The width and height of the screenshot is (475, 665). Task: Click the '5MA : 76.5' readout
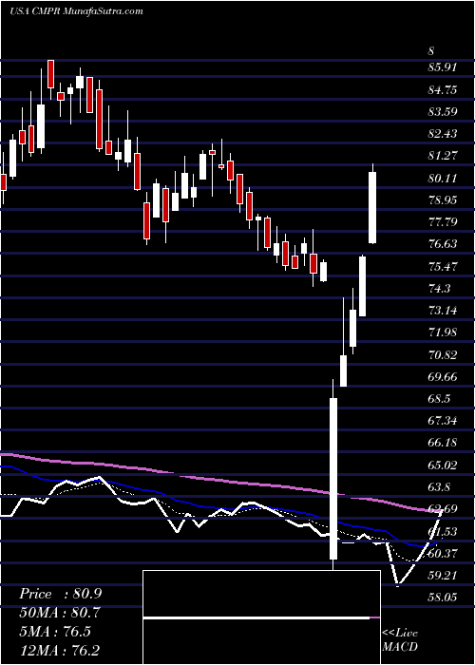coord(55,632)
